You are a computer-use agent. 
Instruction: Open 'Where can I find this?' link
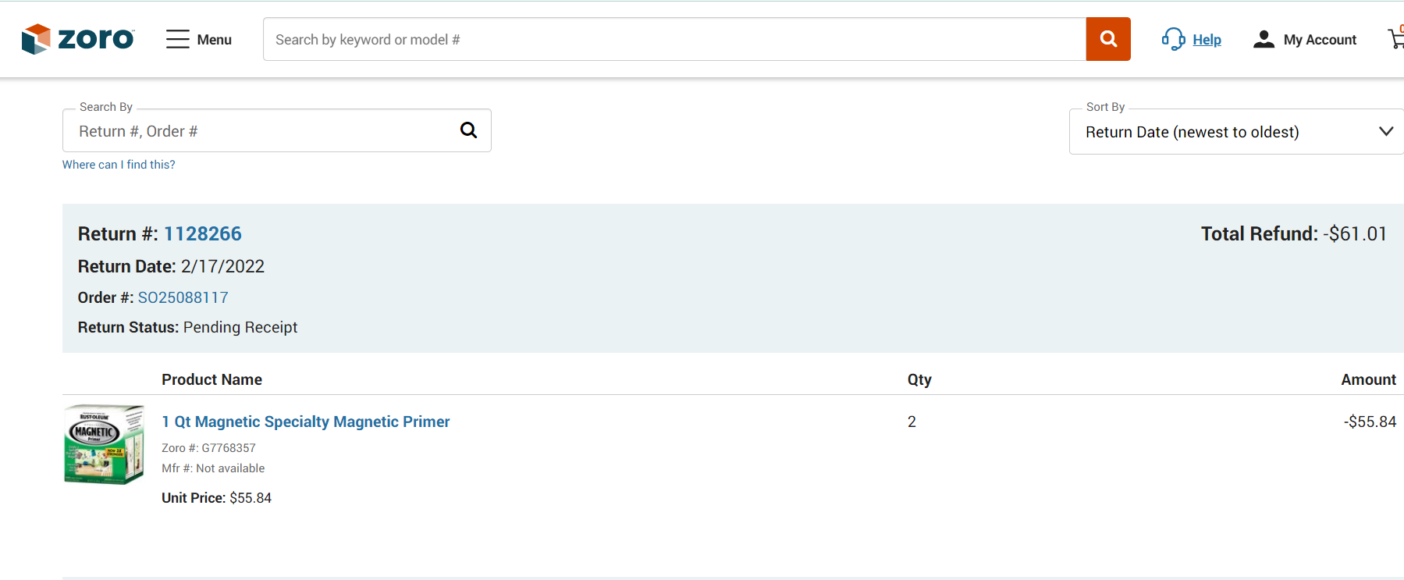(119, 165)
